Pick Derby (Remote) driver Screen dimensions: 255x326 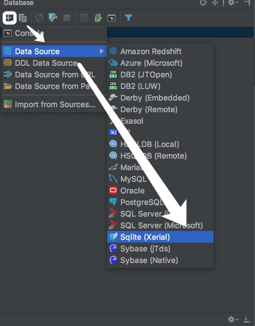point(160,109)
